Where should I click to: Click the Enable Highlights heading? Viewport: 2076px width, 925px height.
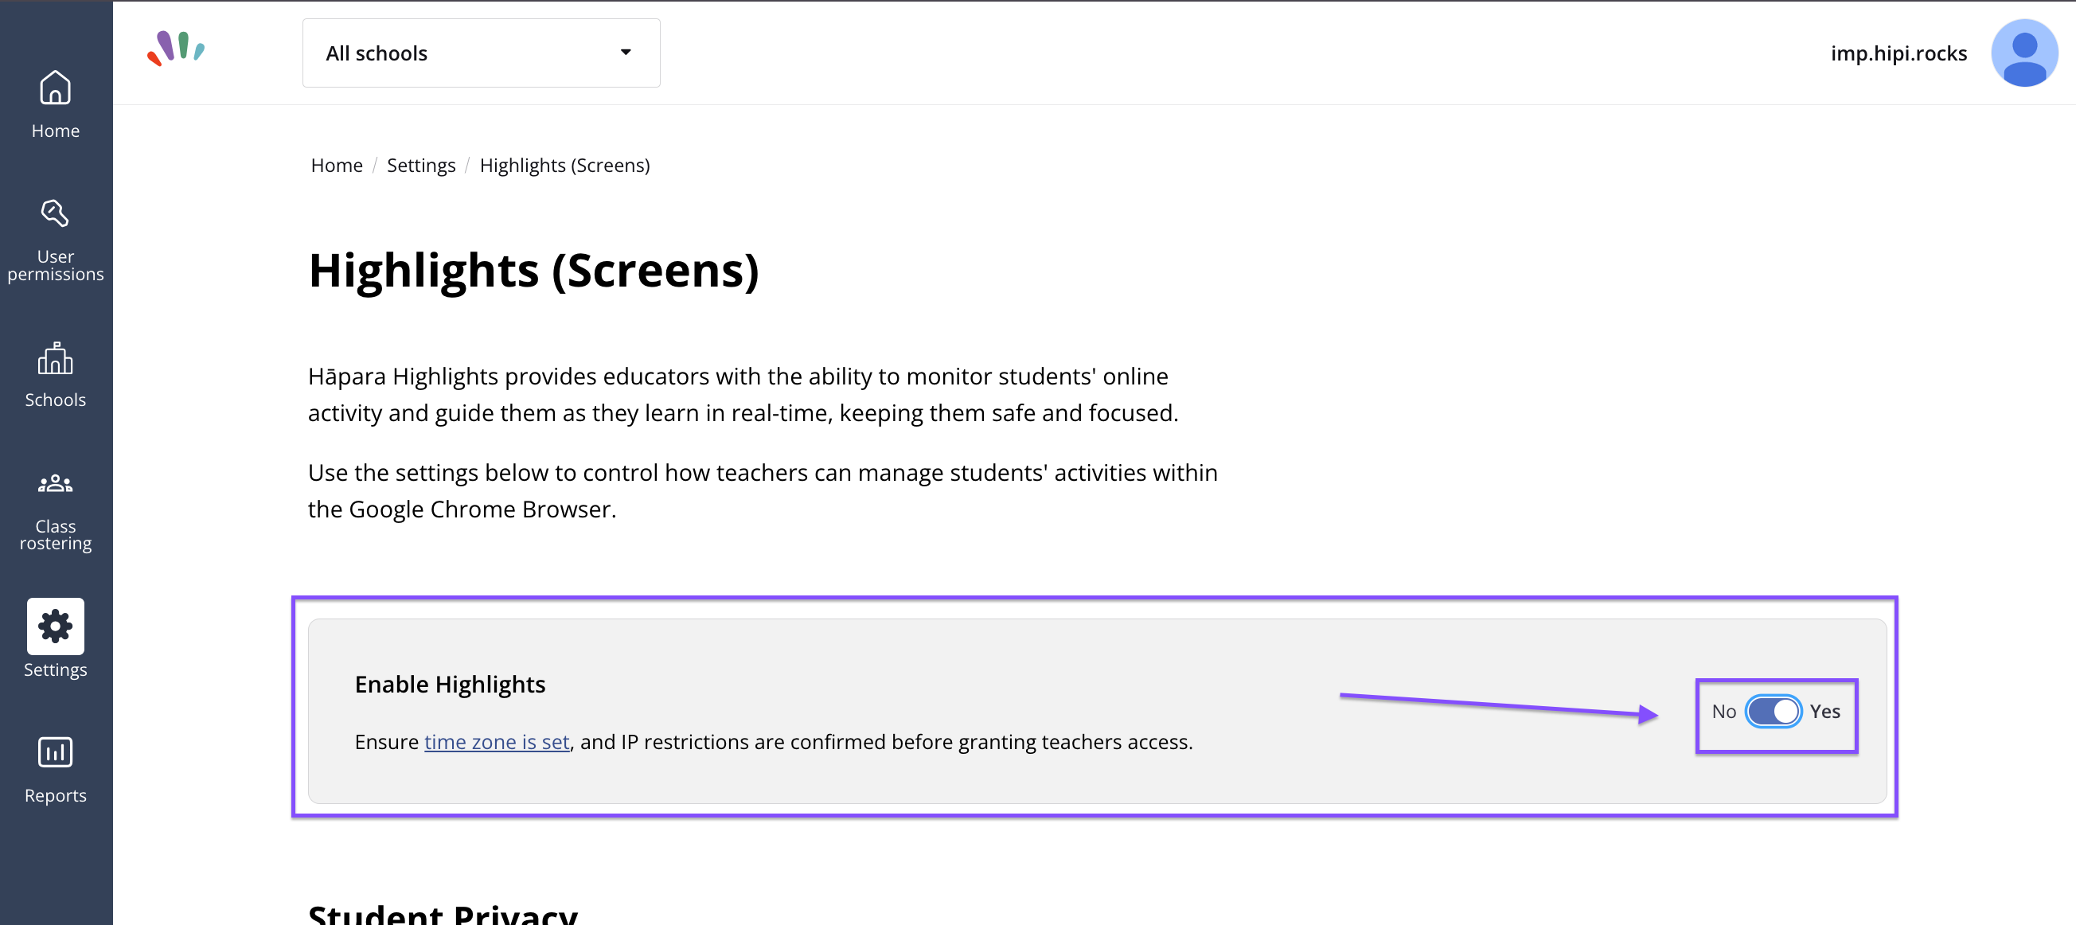click(x=450, y=684)
